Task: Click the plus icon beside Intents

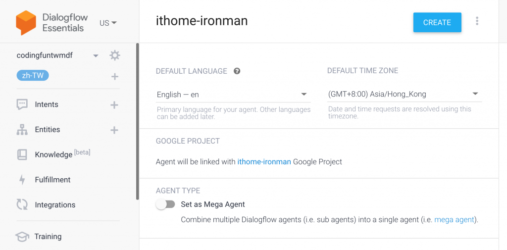Action: 114,105
